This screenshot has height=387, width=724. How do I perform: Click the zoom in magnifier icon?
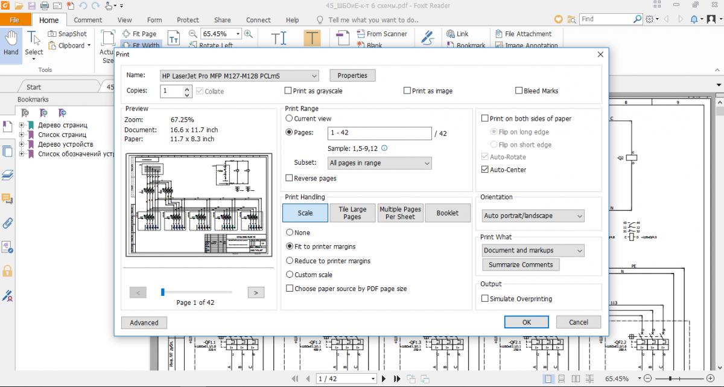click(248, 34)
